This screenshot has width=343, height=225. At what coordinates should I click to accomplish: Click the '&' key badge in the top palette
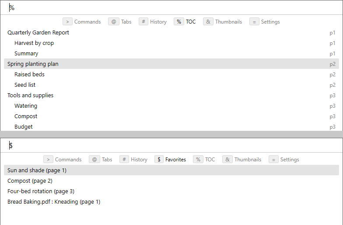208,22
